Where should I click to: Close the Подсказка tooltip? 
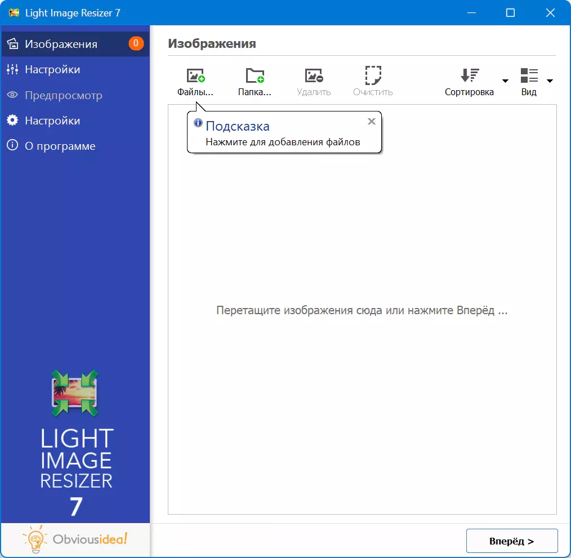coord(372,121)
